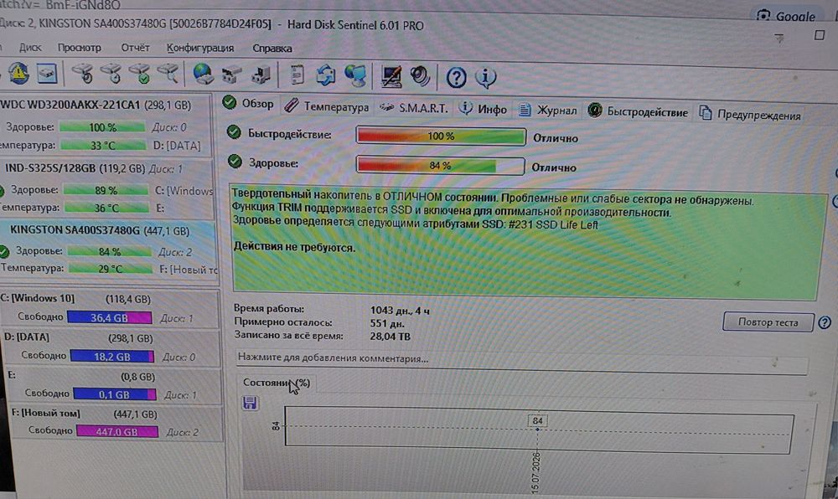Click the value 1043 дн., 4 ч
The image size is (838, 499).
point(400,310)
